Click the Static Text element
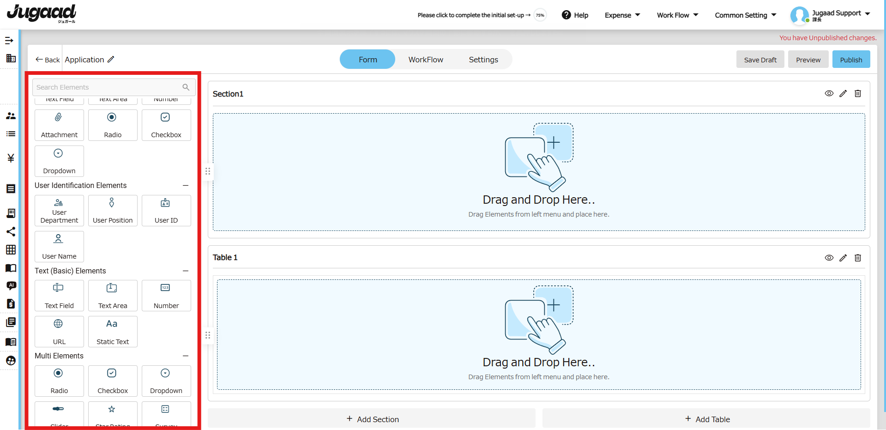Screen dimensions: 886x430 (x=113, y=332)
